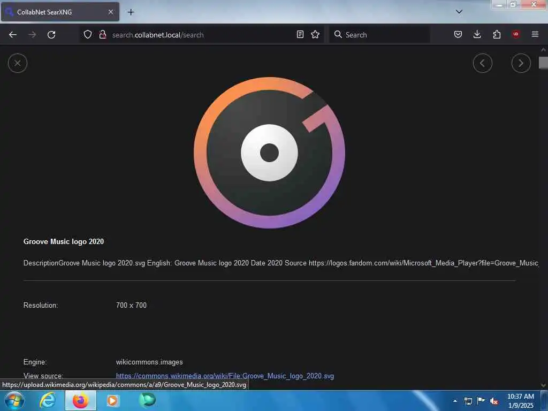Switch to Firefox in taskbar

[x=80, y=400]
